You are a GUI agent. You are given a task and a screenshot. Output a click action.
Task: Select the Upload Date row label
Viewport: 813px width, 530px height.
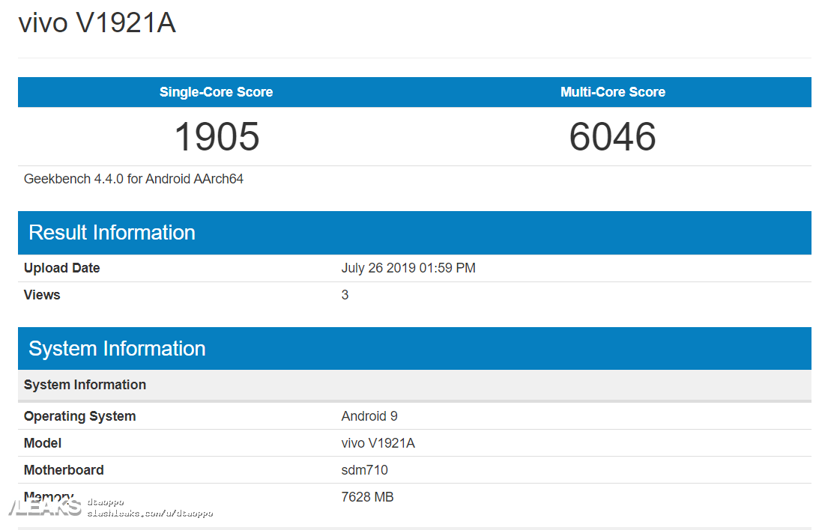click(61, 268)
